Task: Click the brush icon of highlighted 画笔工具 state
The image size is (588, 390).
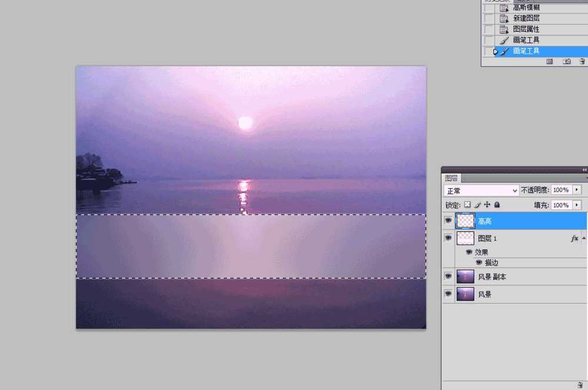Action: coord(505,51)
